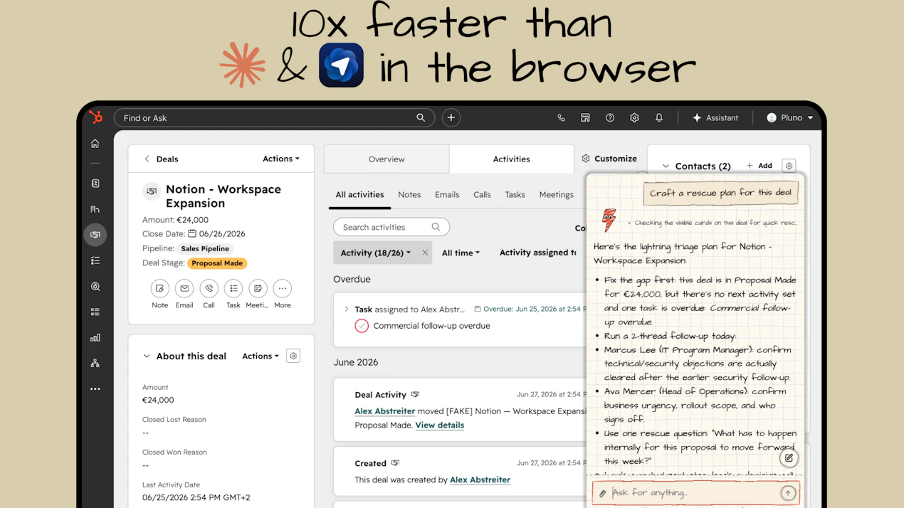This screenshot has height=508, width=904.
Task: Open the notifications bell icon
Action: click(659, 118)
